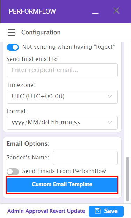Viewport: 131px width, 218px height.
Task: Click the Send Emails From Performflow label text
Action: [64, 171]
